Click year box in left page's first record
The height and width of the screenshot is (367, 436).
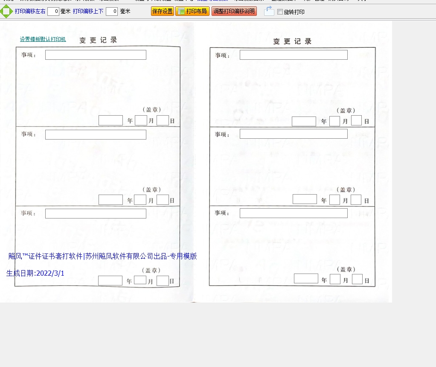(x=110, y=120)
